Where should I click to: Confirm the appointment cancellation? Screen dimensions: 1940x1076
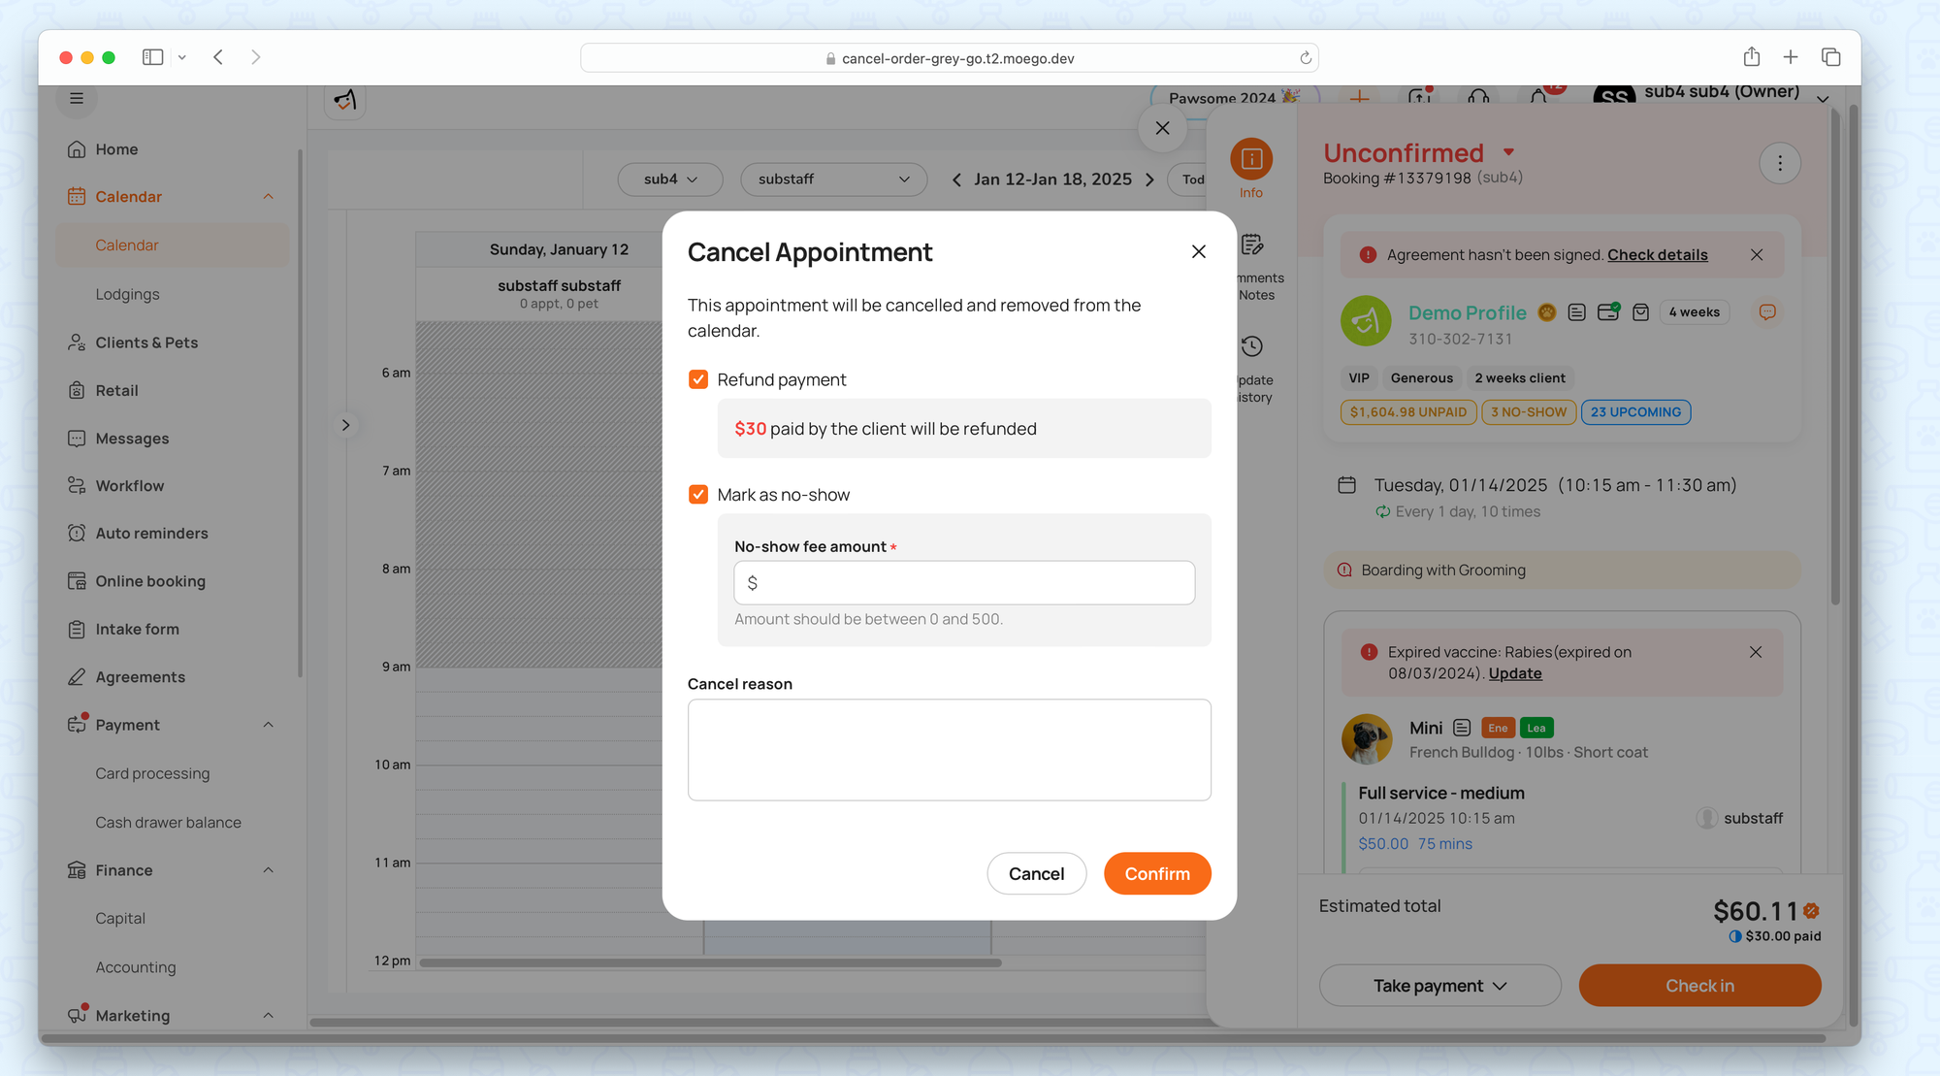[x=1156, y=873]
